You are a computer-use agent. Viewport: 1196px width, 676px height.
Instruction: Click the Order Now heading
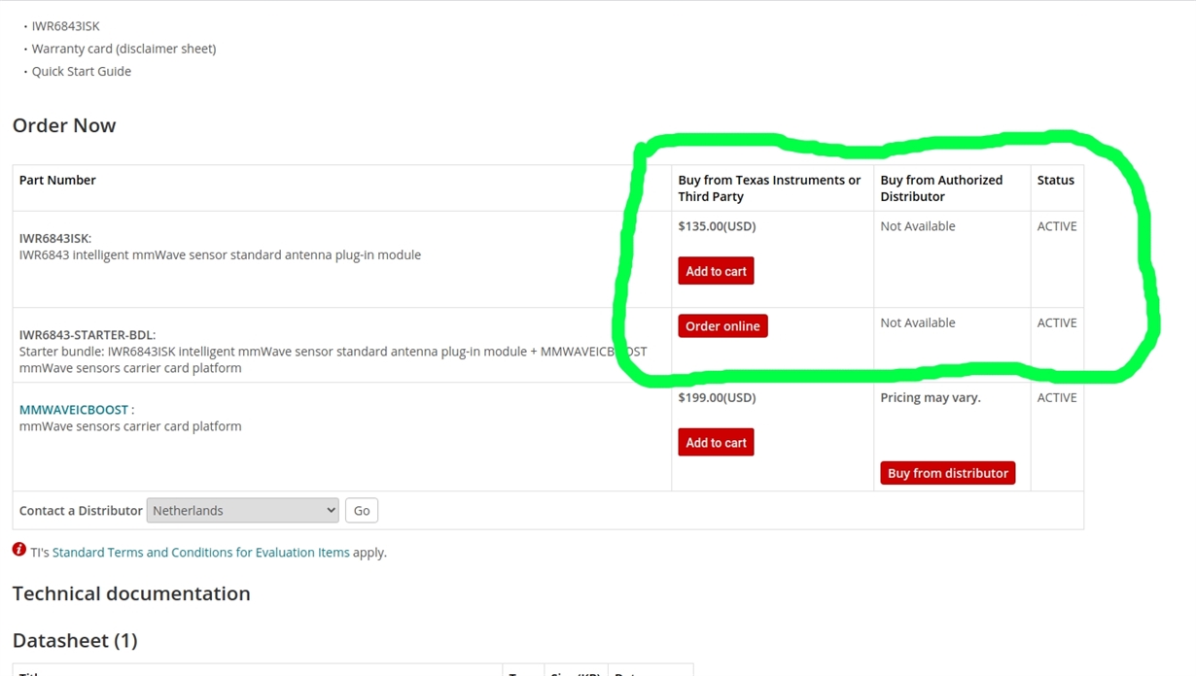tap(64, 125)
